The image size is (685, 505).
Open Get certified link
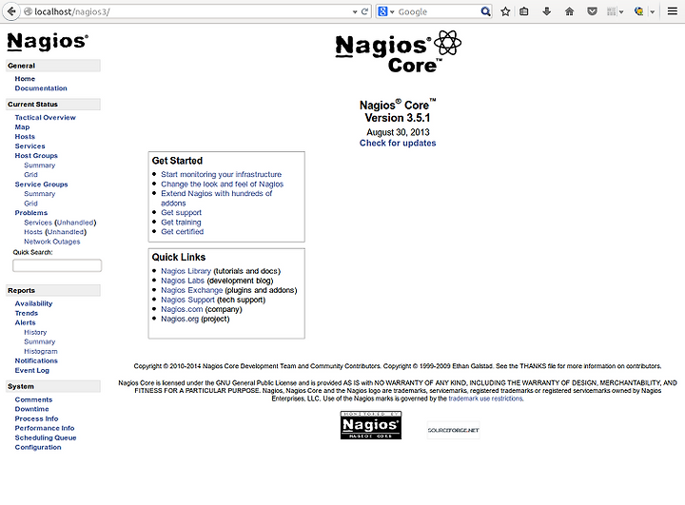[x=182, y=231]
